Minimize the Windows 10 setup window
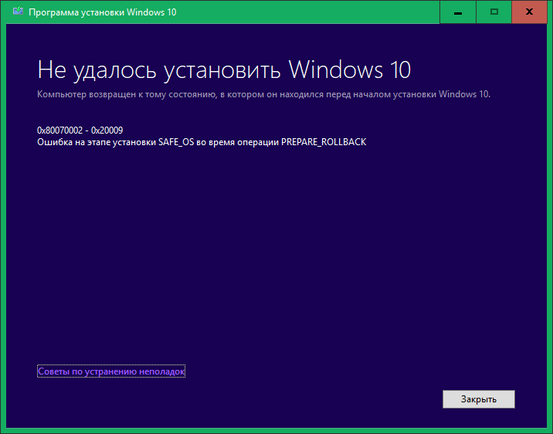The image size is (553, 434). pos(458,12)
